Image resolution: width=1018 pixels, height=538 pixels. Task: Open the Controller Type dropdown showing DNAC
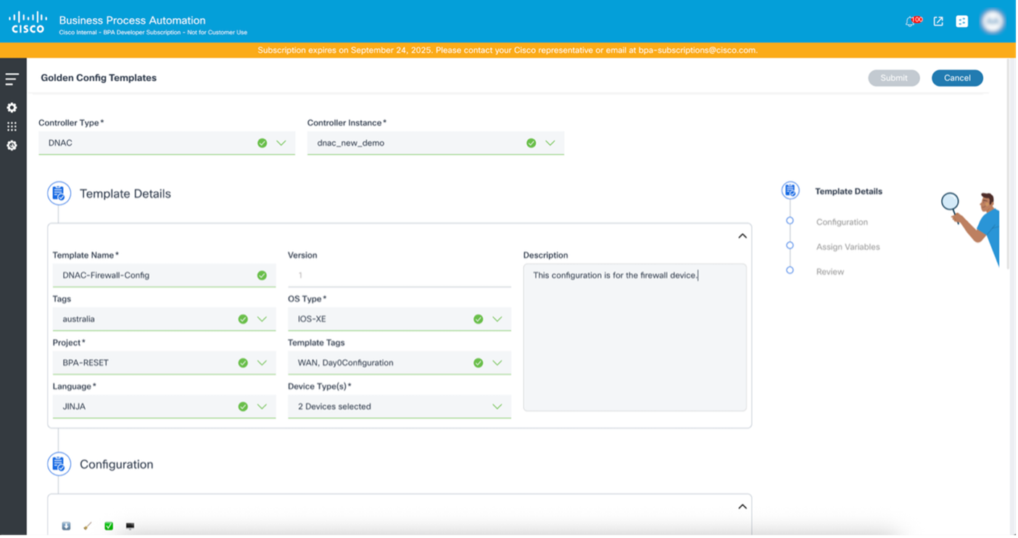click(x=167, y=143)
